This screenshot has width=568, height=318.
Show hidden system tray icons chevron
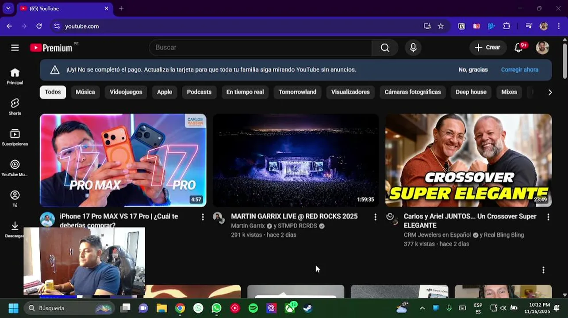[422, 308]
